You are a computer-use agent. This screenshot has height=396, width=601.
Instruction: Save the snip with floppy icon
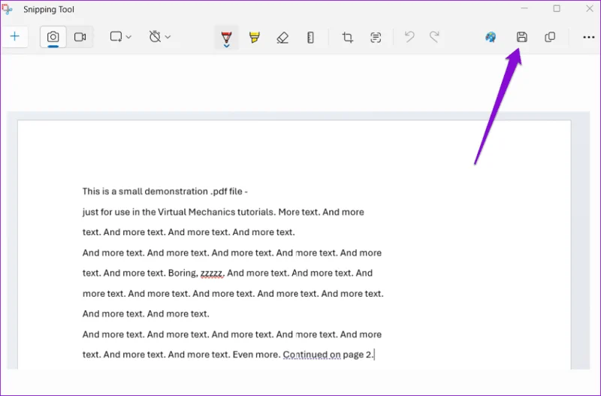(x=521, y=37)
